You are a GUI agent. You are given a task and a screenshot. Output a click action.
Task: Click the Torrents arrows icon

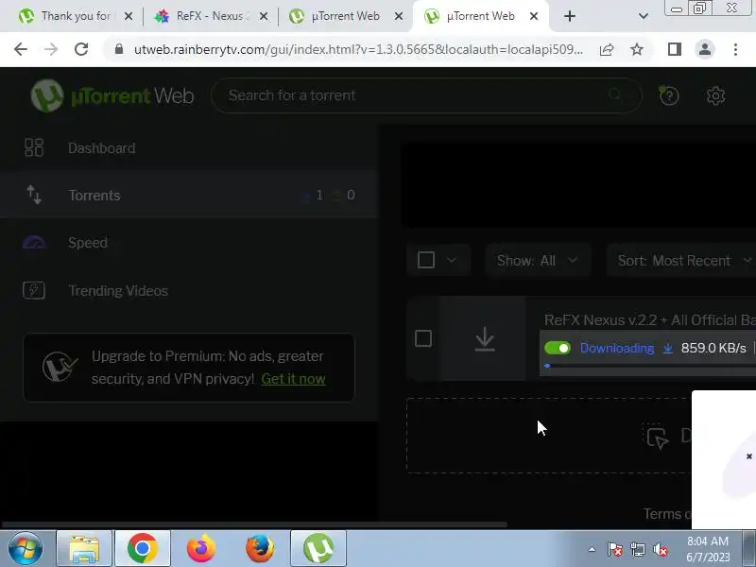pyautogui.click(x=34, y=195)
